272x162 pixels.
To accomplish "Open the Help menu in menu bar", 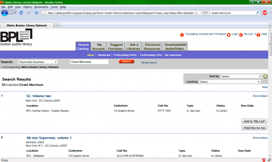I will coord(63,7).
